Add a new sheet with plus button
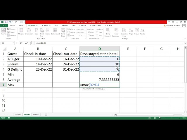 pyautogui.click(x=46, y=115)
